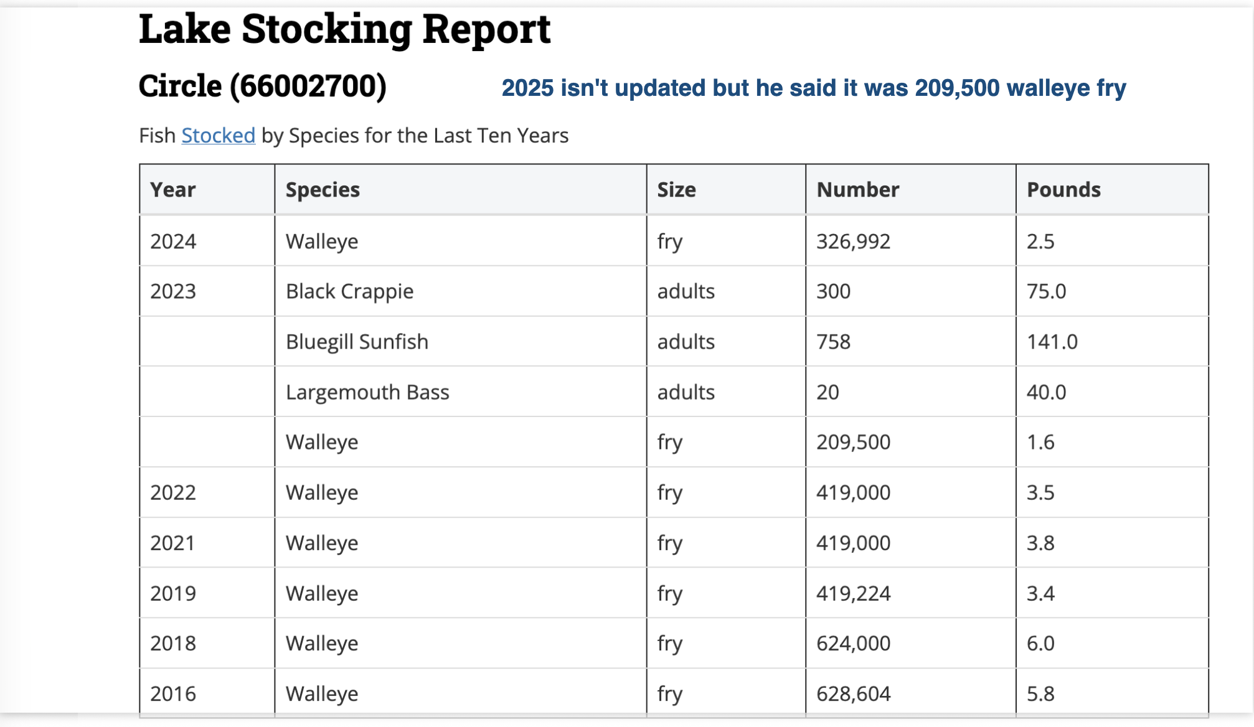The image size is (1254, 727).
Task: Select the 209,500 cell in the table
Action: point(853,443)
